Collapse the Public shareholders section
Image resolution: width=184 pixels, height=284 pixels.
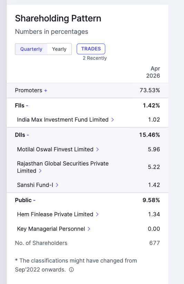[x=25, y=200]
